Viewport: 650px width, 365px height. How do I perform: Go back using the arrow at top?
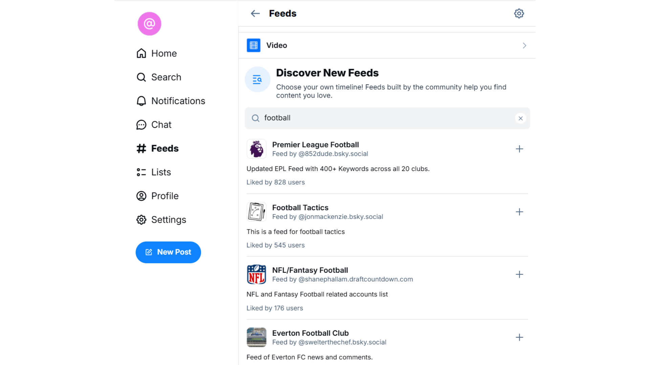click(x=255, y=14)
